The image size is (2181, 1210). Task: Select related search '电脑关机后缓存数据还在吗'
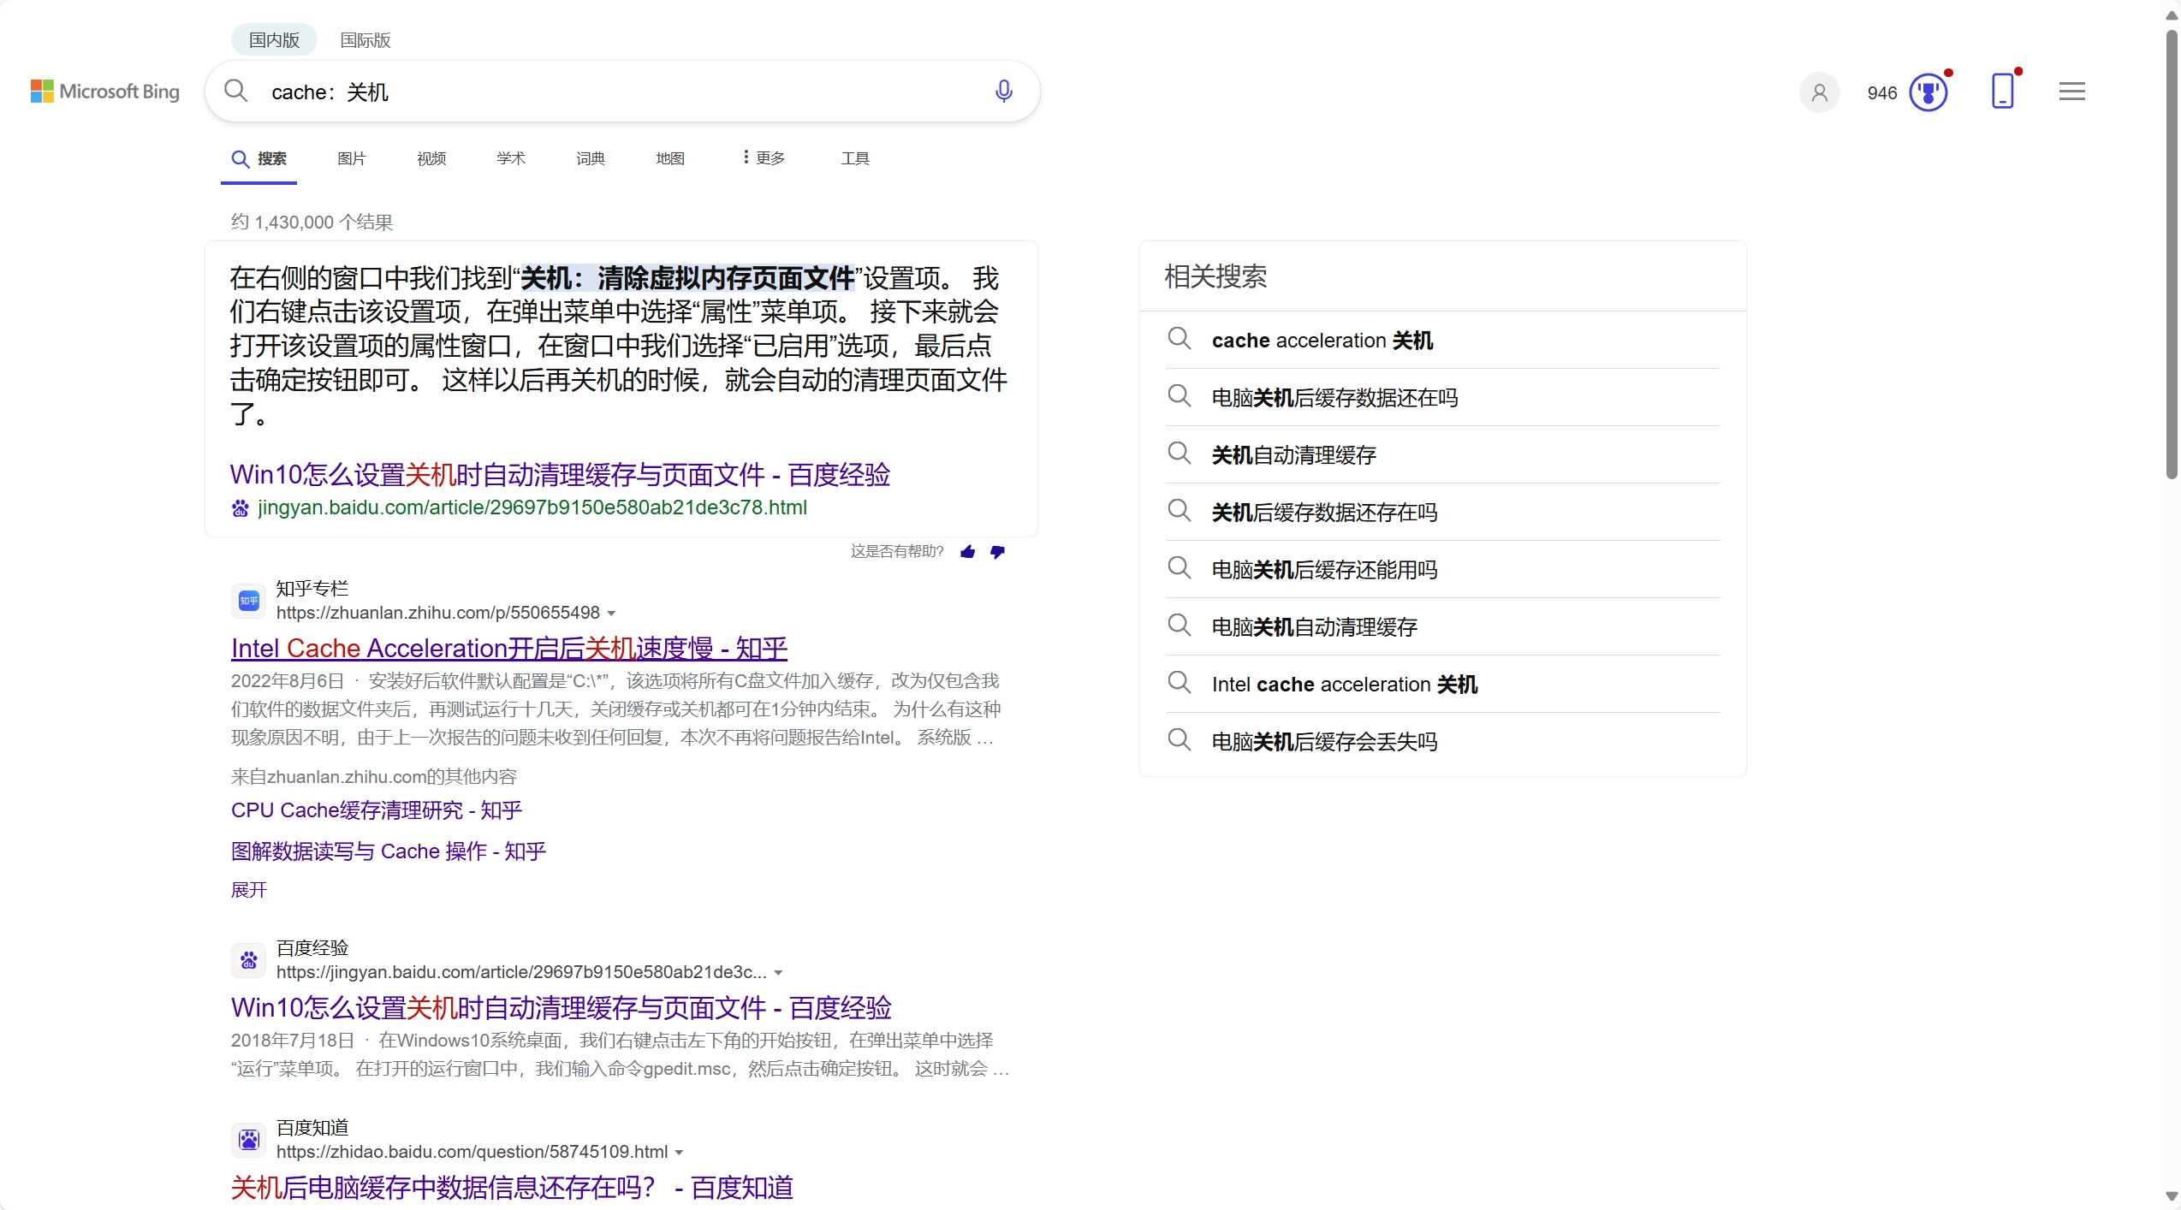click(x=1334, y=398)
